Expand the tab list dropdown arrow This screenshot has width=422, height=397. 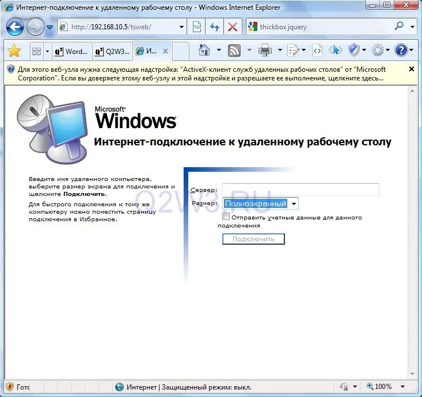tap(47, 51)
